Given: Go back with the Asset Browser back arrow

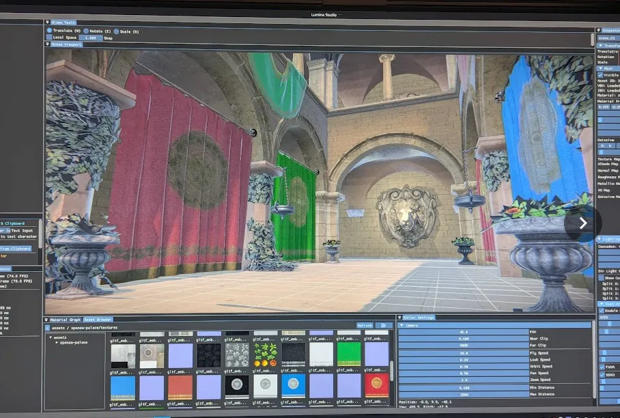Looking at the screenshot, I should [47, 328].
